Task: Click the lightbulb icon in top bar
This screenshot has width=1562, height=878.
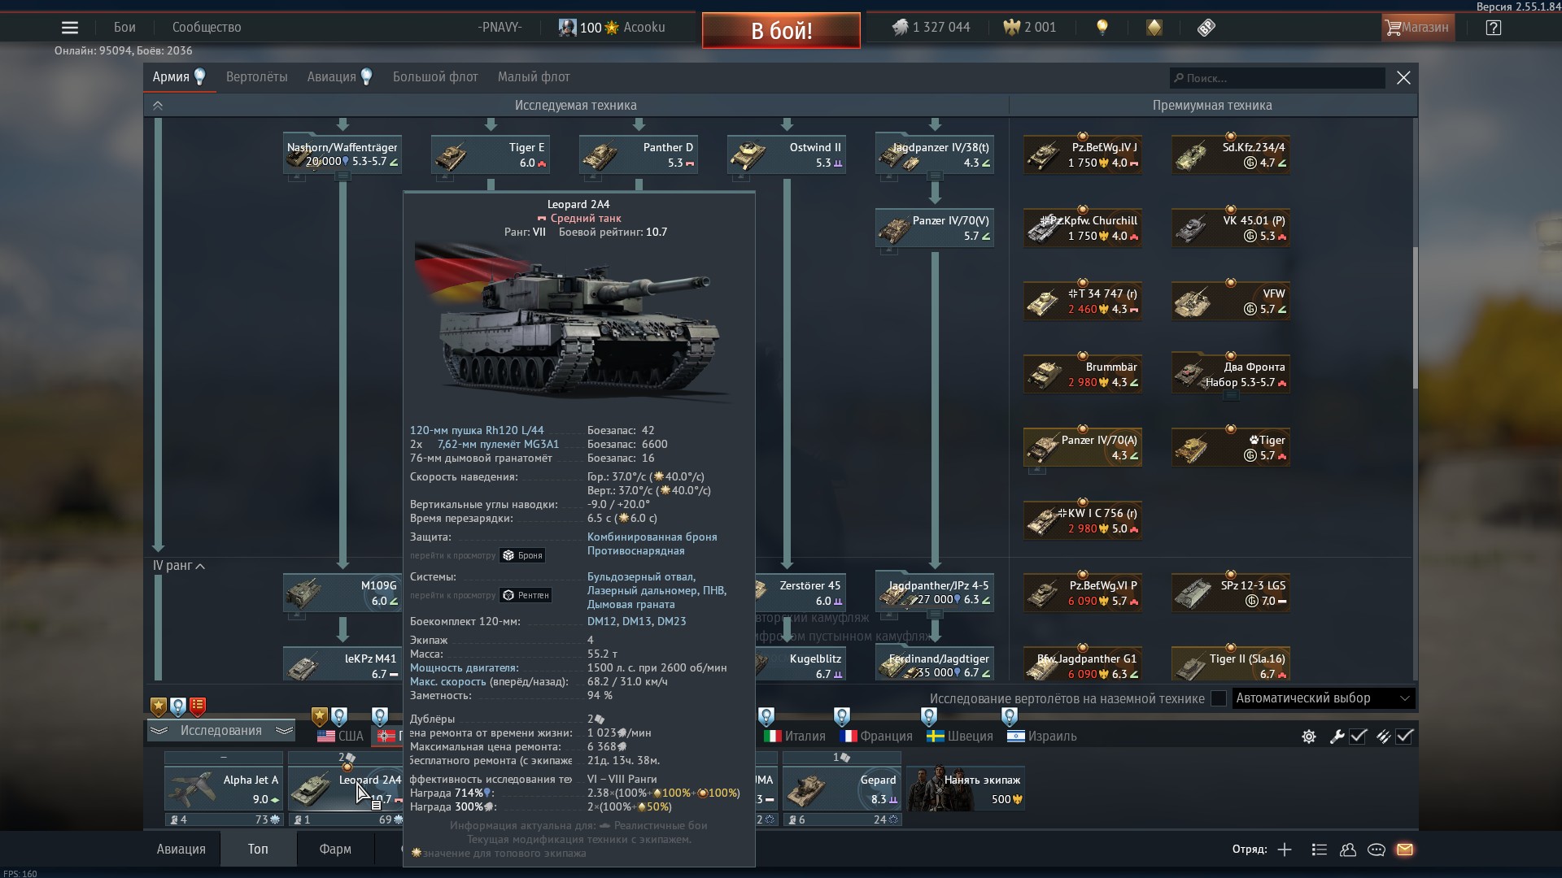Action: pyautogui.click(x=1102, y=28)
